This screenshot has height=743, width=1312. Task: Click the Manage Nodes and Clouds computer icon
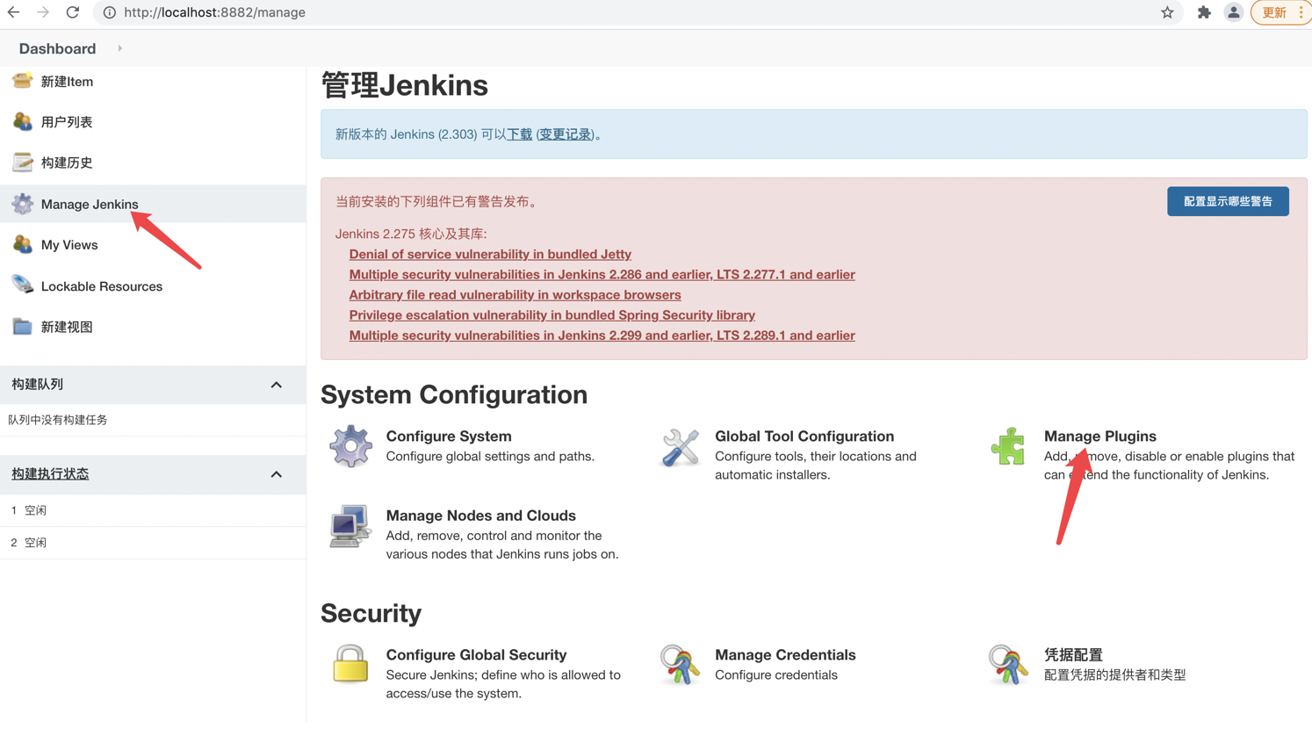(x=350, y=526)
